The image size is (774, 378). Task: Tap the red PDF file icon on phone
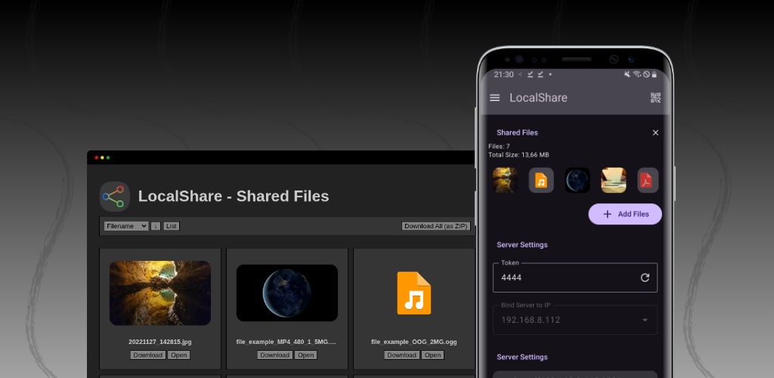648,180
